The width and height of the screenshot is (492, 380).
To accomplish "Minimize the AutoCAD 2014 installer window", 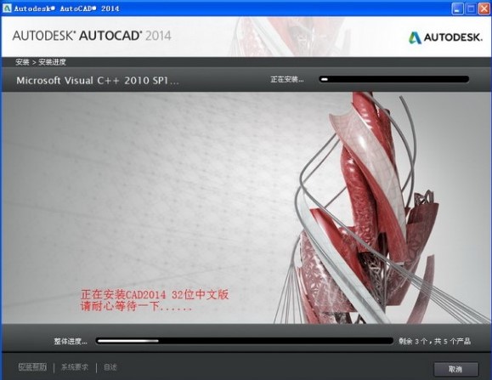I will [x=457, y=9].
